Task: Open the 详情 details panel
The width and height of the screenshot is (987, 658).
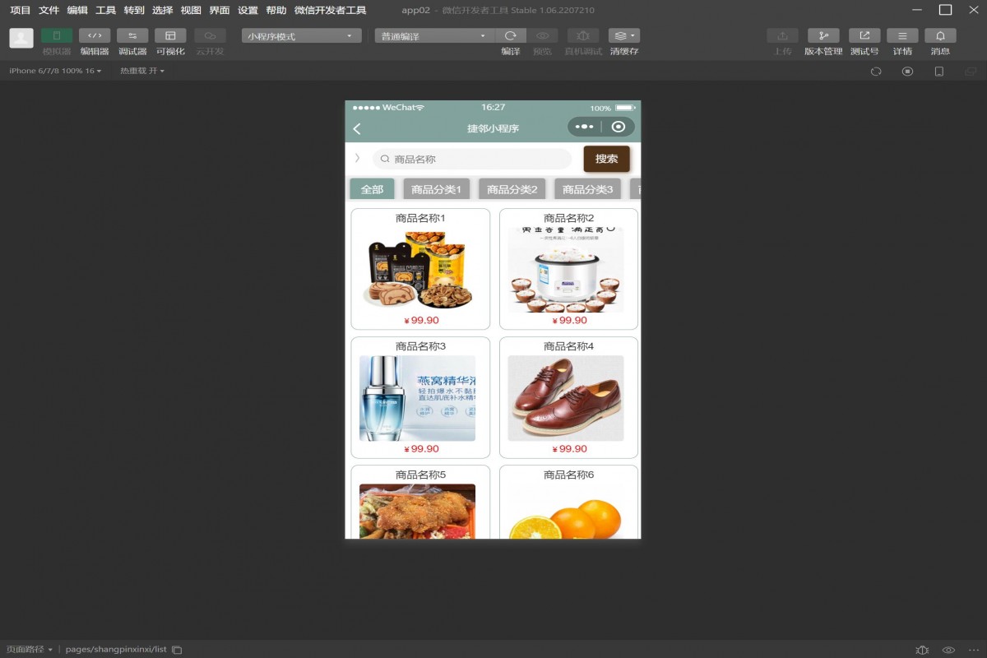Action: point(902,36)
